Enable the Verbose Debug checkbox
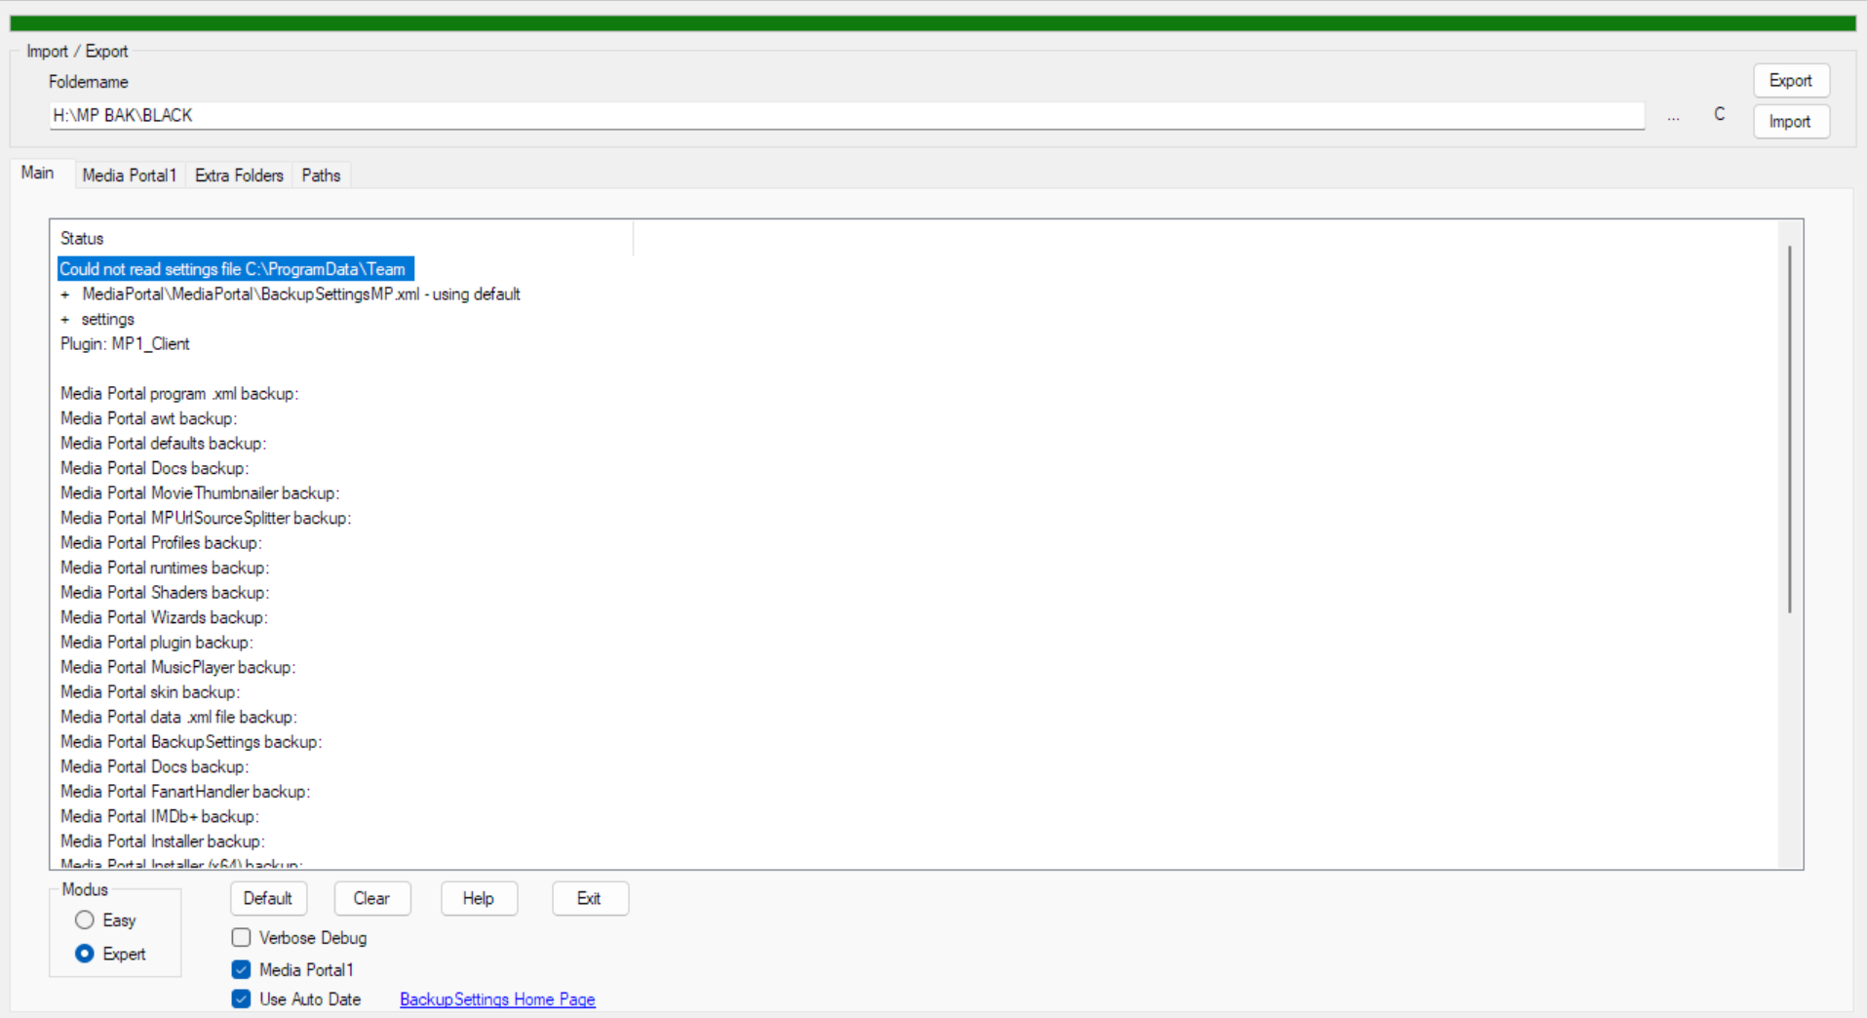 pyautogui.click(x=242, y=938)
